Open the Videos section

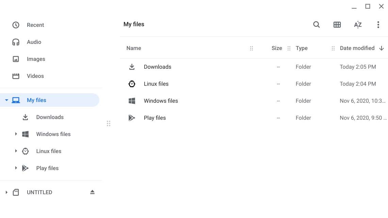pos(35,76)
